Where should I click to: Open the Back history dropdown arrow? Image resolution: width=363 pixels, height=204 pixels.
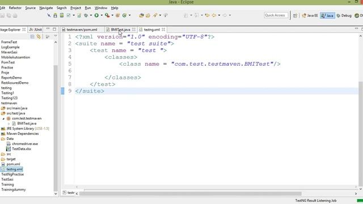(219, 15)
